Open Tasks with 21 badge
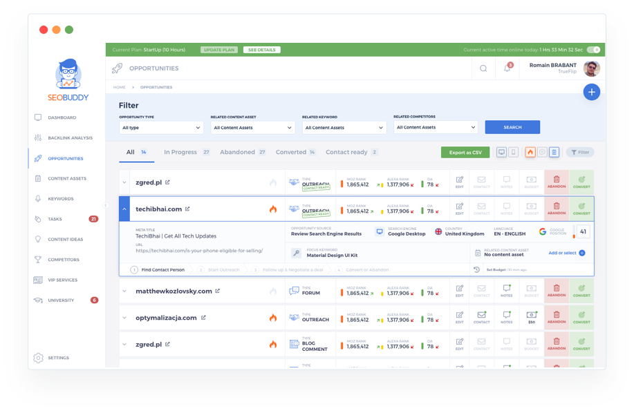This screenshot has height=411, width=634. point(66,219)
